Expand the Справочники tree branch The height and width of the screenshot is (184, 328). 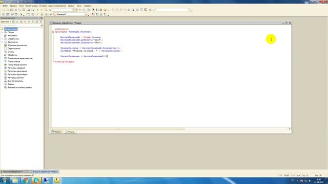2,39
